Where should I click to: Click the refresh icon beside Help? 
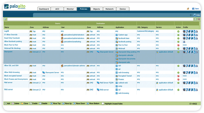click(x=191, y=15)
